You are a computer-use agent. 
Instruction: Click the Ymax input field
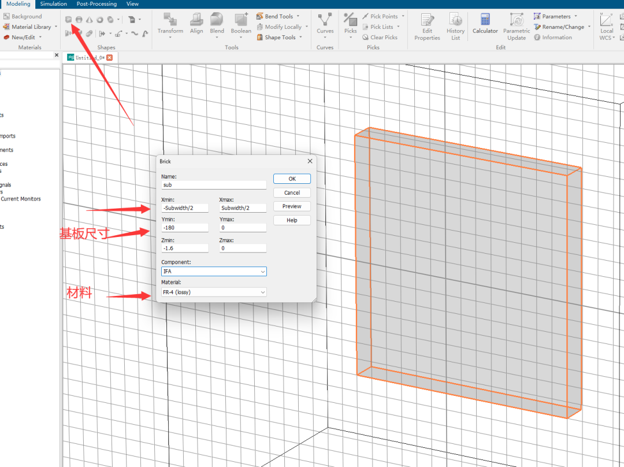(x=243, y=228)
